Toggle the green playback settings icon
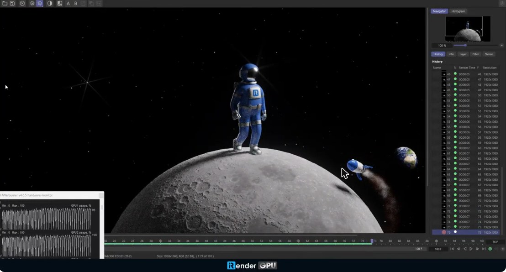Image resolution: width=506 pixels, height=272 pixels. (490, 249)
